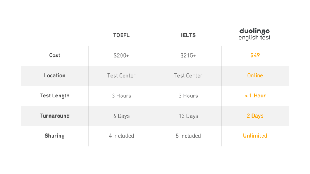
Task: Click the IELTS 13 Days cell
Action: (x=188, y=116)
